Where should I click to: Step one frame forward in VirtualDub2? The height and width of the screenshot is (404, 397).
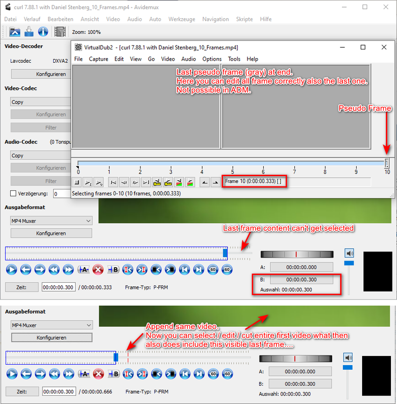[135, 182]
